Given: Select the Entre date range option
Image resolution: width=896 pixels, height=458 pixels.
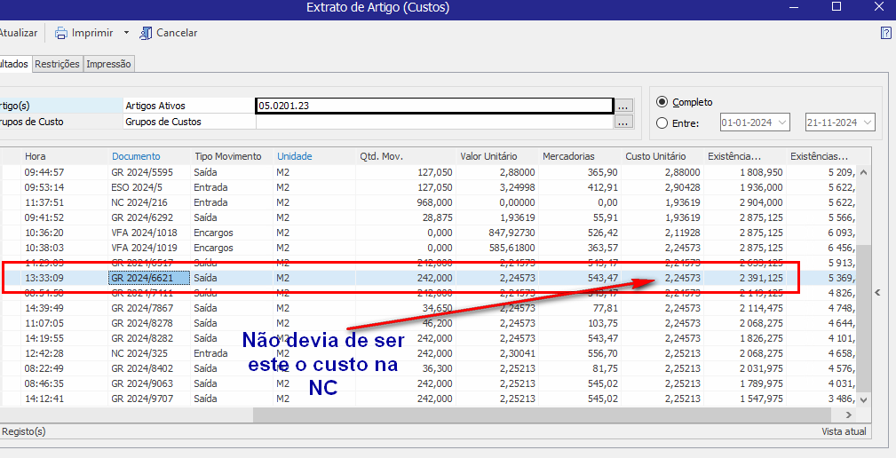Looking at the screenshot, I should point(662,122).
